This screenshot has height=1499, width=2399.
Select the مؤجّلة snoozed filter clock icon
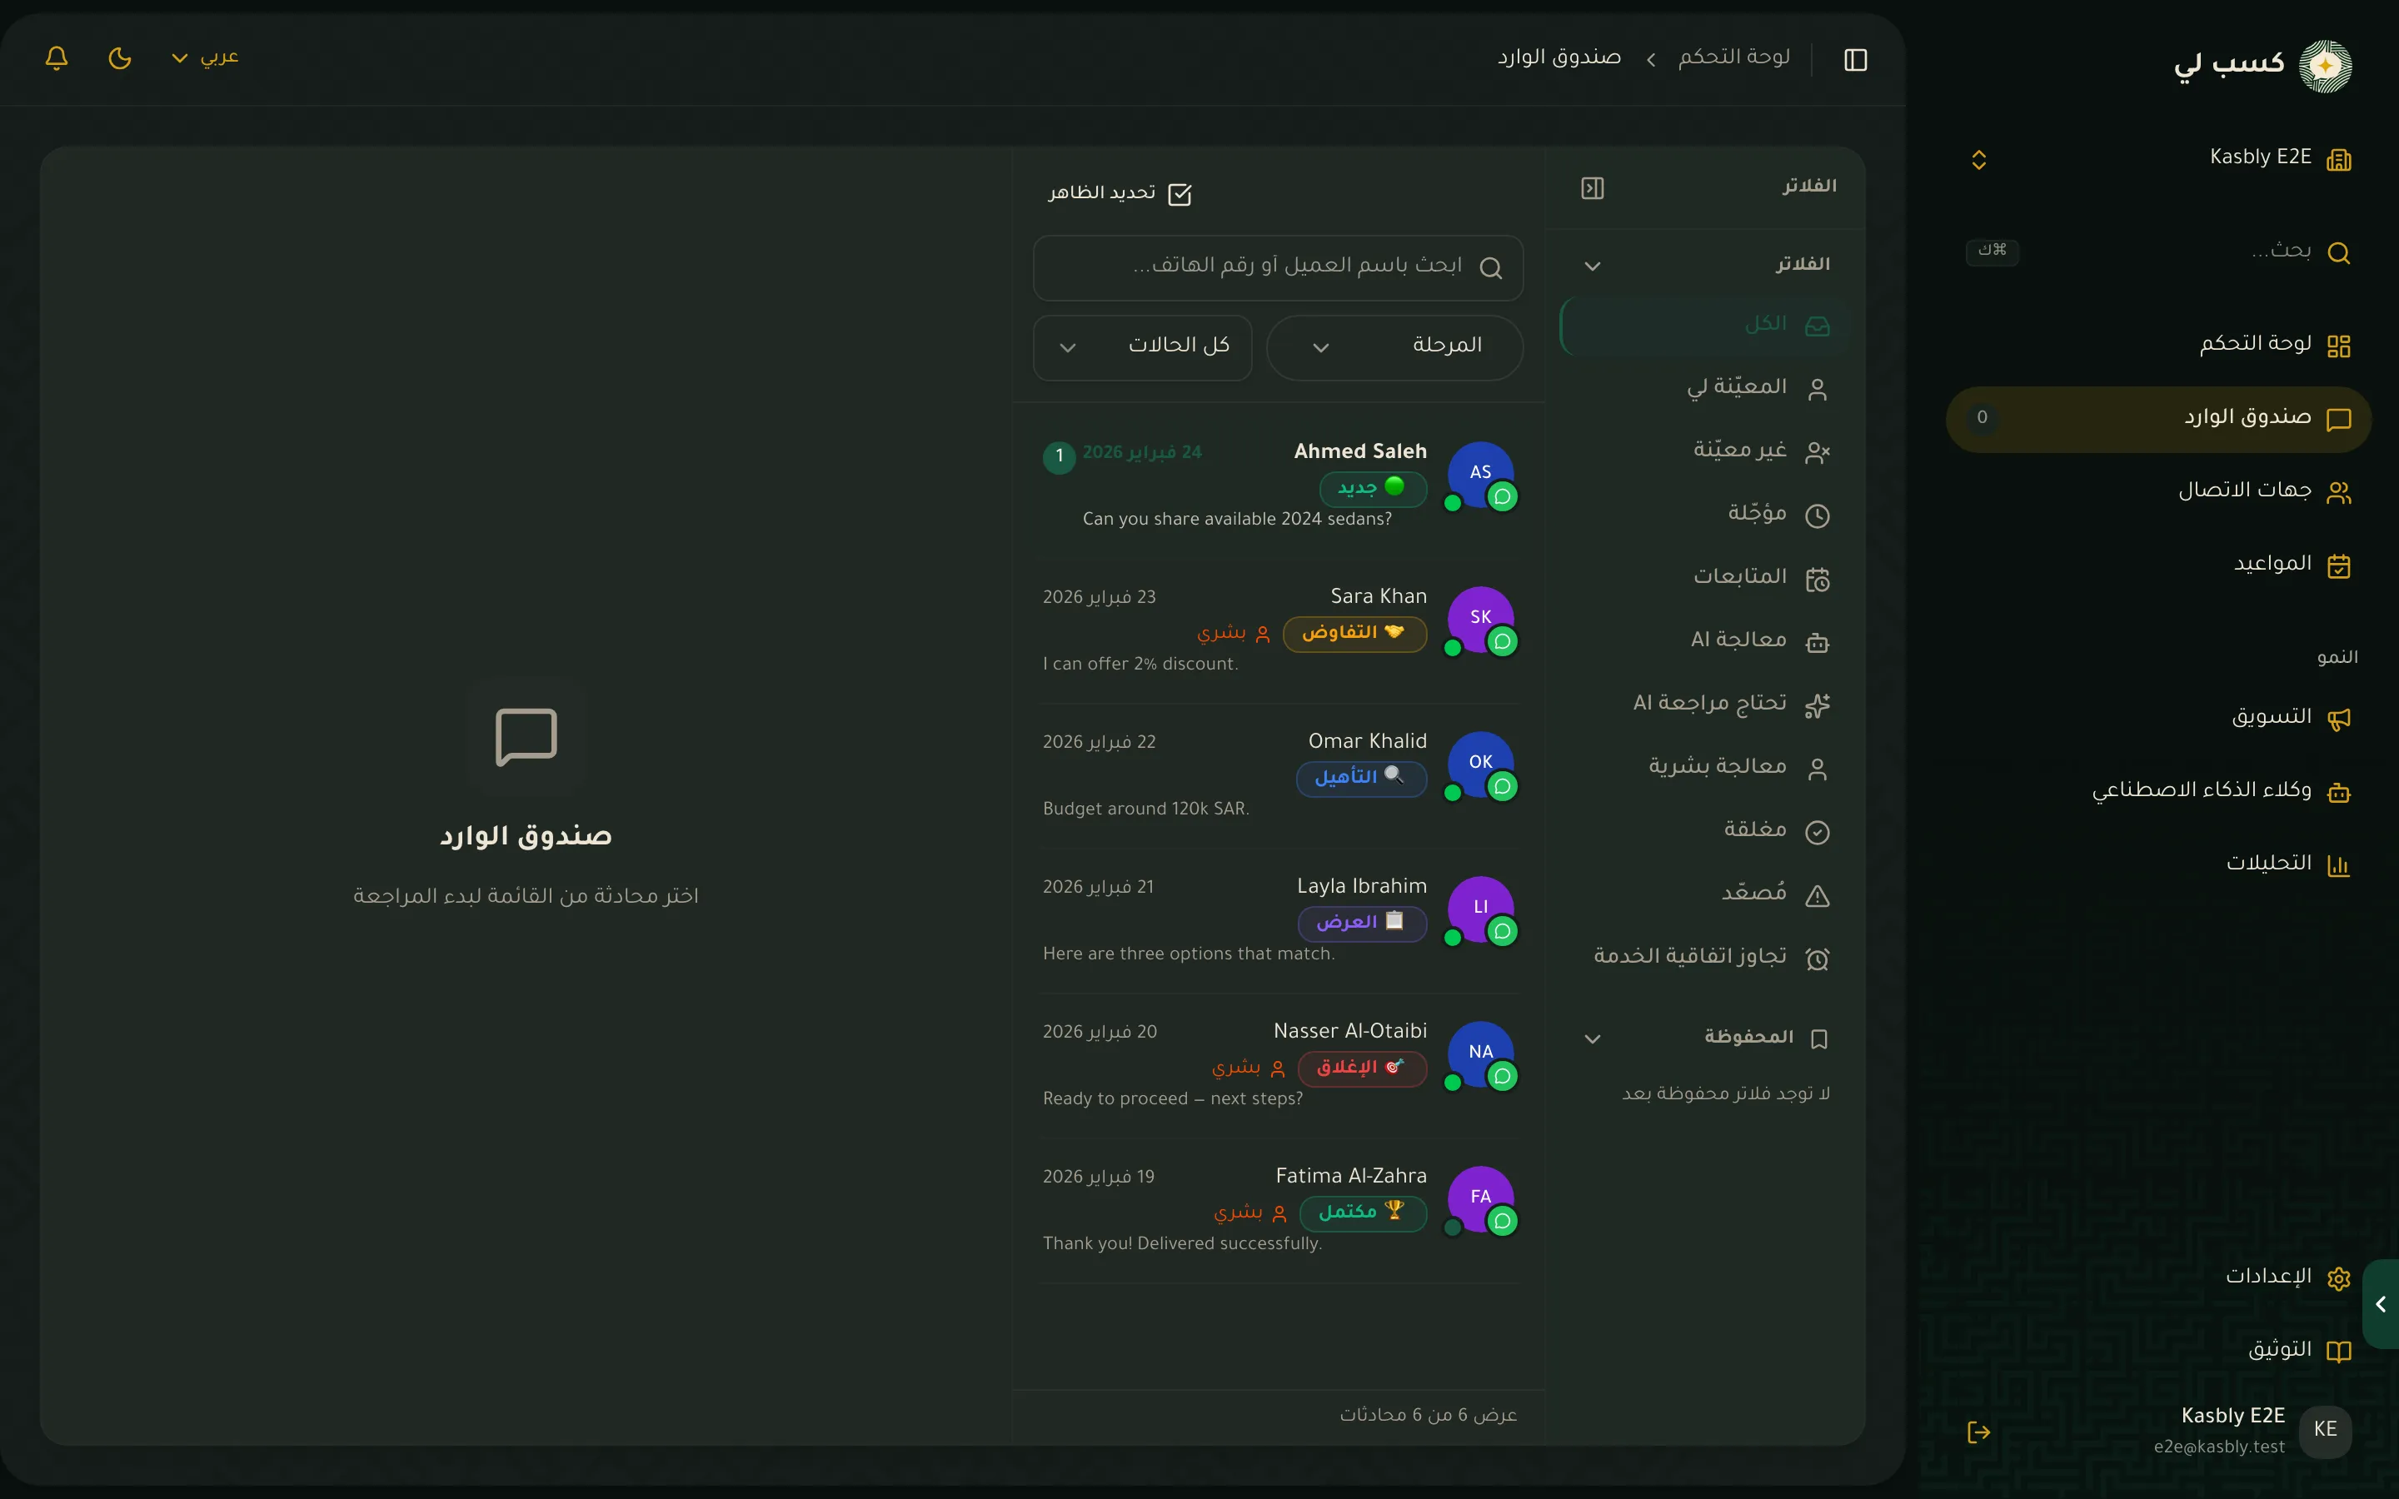[1817, 515]
